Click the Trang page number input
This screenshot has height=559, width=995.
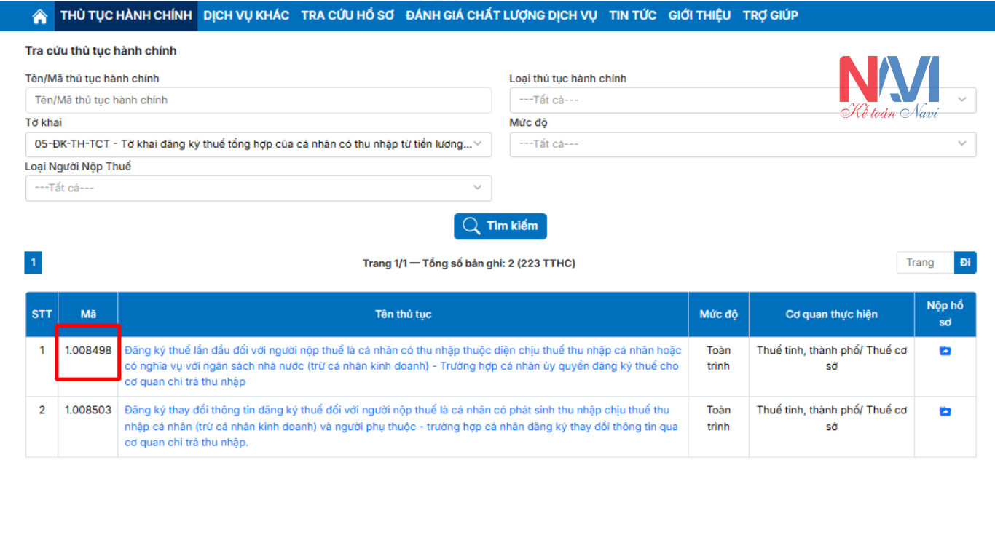click(924, 263)
